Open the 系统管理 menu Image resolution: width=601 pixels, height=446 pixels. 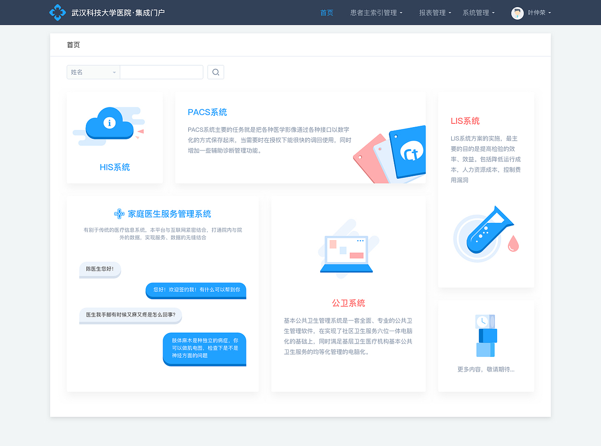[476, 13]
